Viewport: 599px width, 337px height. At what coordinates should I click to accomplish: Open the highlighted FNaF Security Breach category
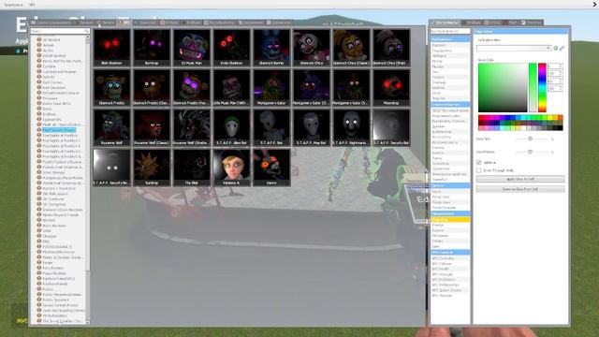click(x=58, y=130)
